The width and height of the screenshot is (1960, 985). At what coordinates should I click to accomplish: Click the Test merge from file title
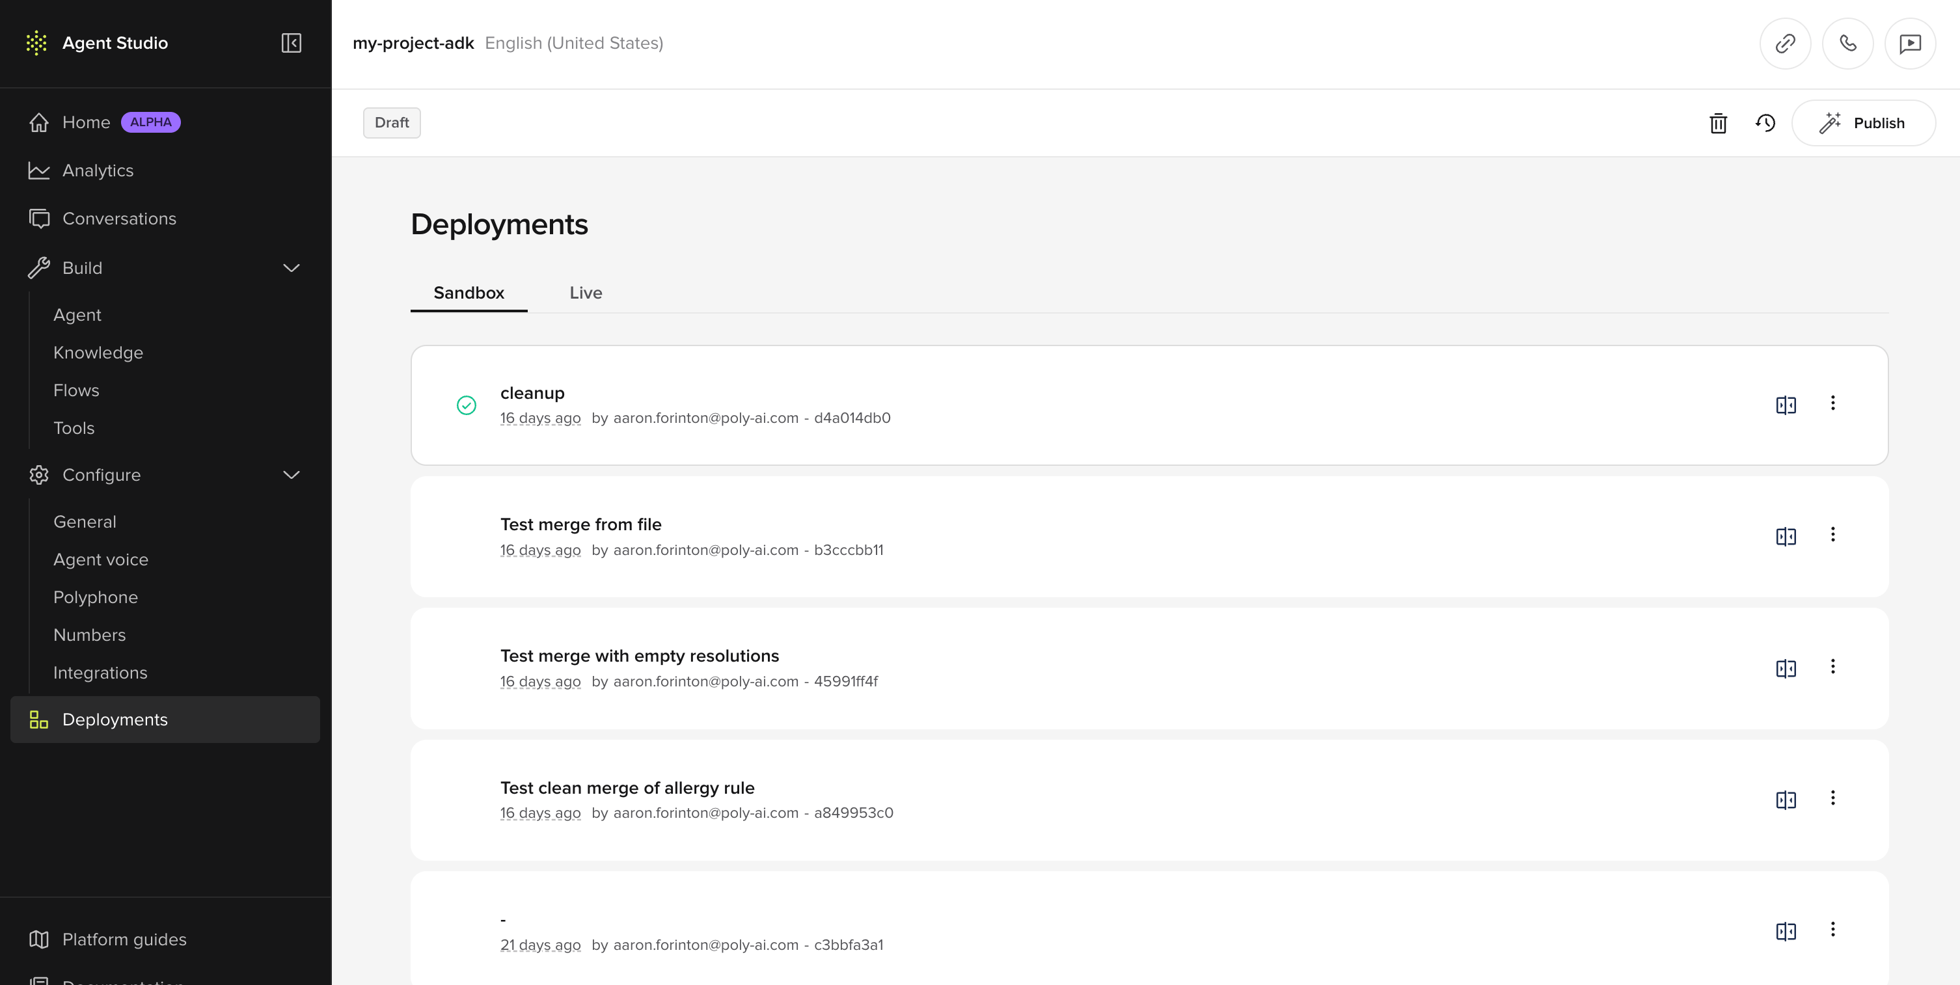(x=580, y=525)
